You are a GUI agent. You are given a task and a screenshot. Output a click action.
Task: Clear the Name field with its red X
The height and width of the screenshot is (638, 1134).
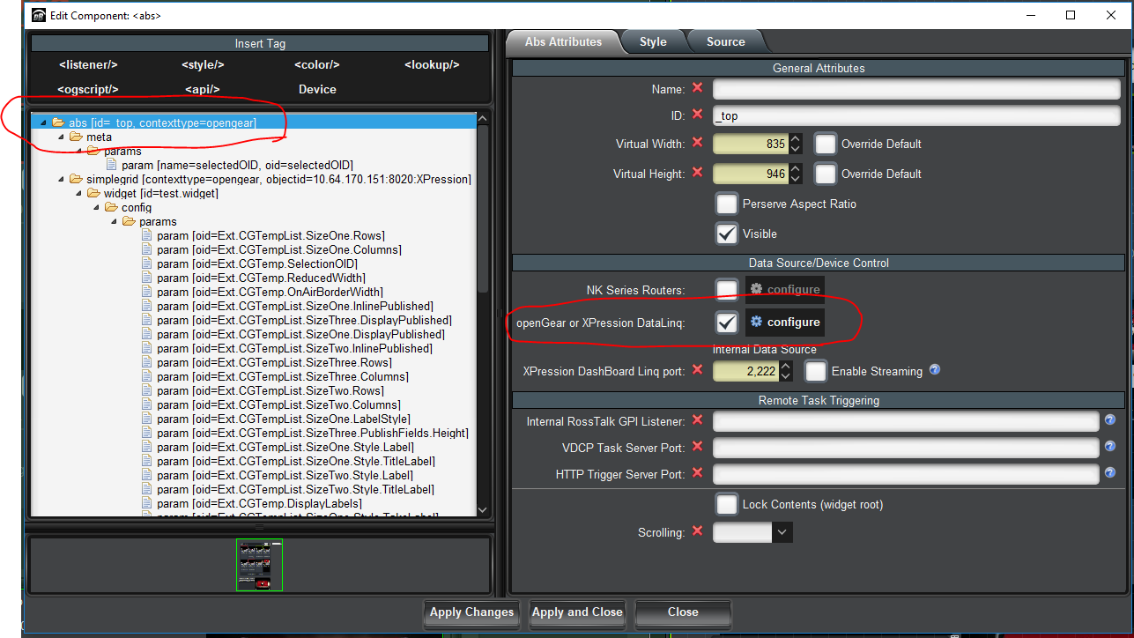[698, 88]
